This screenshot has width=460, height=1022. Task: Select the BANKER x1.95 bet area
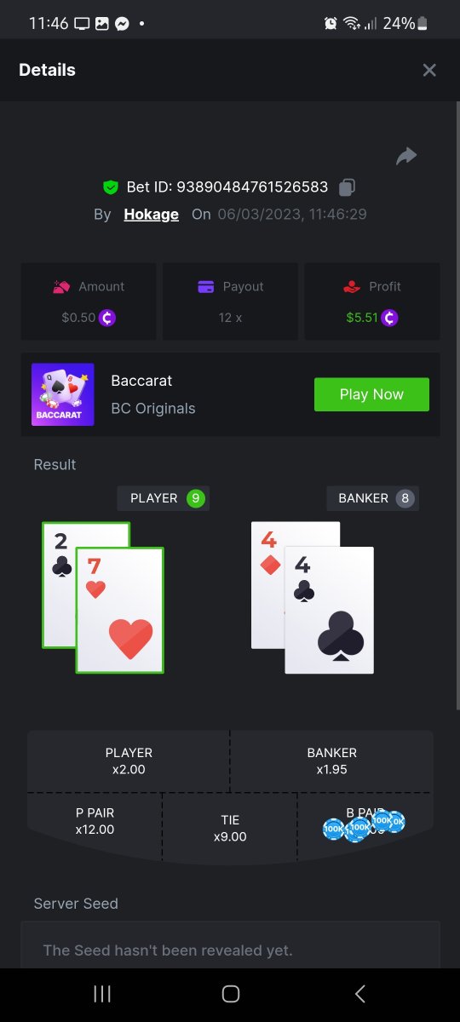(332, 761)
